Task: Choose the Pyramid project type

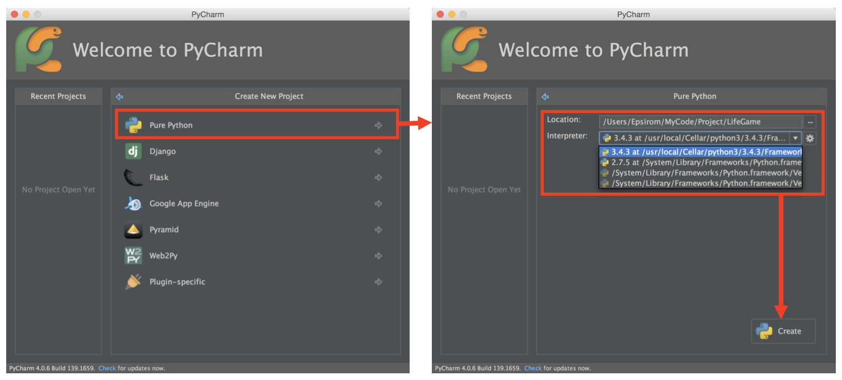Action: (256, 229)
